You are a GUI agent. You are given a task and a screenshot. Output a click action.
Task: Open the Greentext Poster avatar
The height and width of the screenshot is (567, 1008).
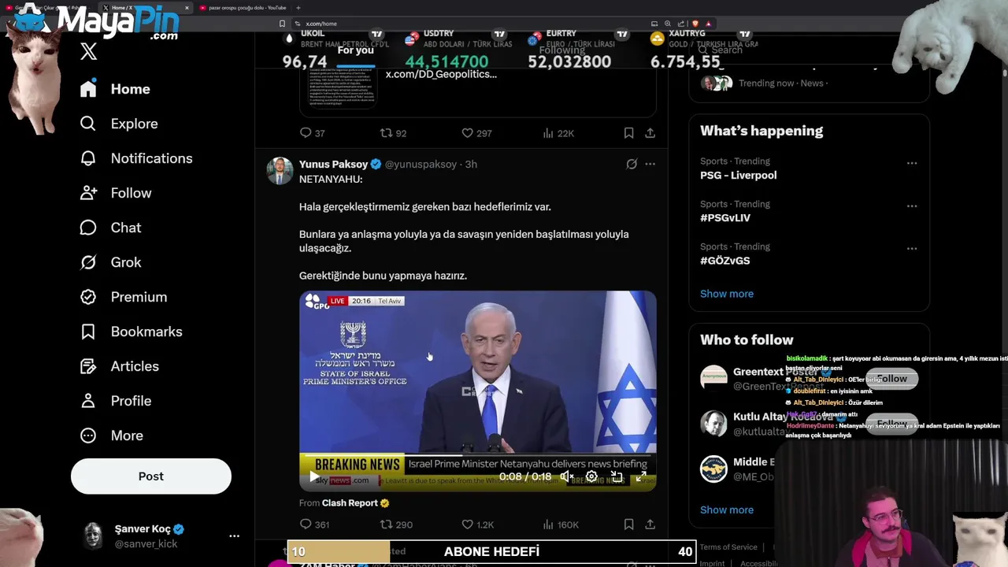[x=713, y=379]
